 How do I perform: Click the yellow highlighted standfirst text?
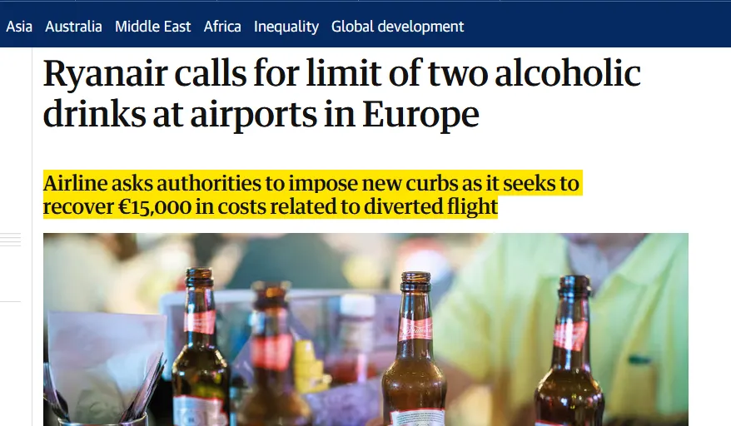coord(313,195)
